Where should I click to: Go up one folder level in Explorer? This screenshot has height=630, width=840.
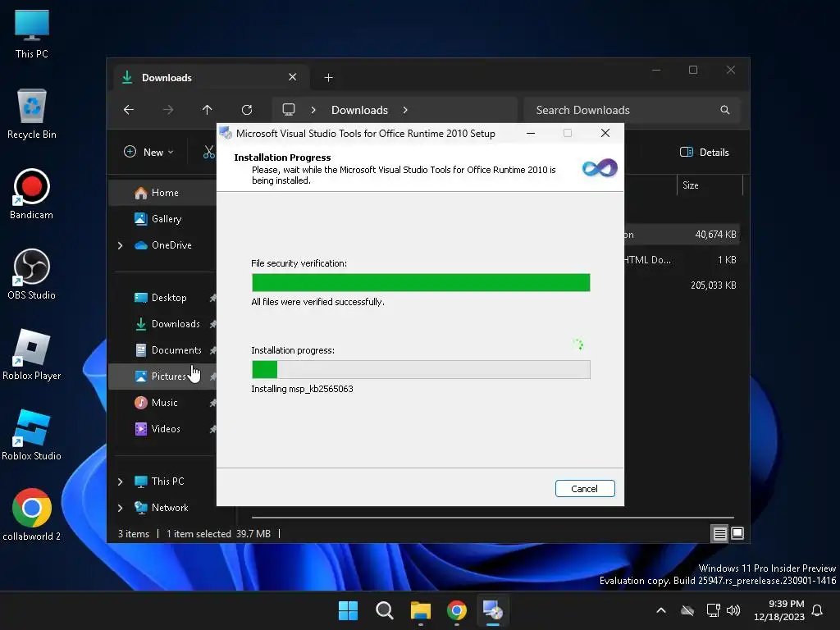[x=208, y=110]
